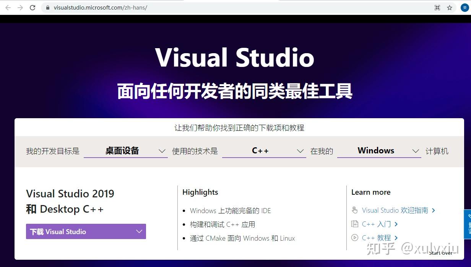
Task: Open the QR code icon in address bar
Action: 437,8
